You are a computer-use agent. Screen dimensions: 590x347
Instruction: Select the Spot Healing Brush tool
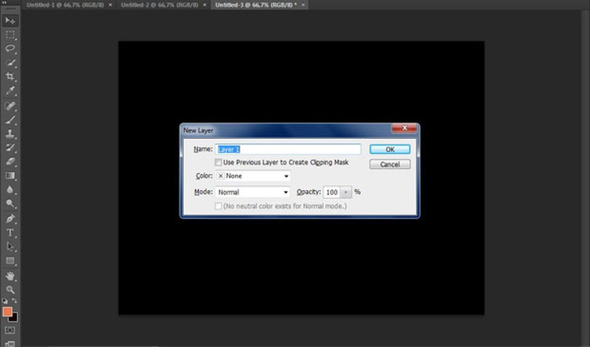click(x=10, y=106)
